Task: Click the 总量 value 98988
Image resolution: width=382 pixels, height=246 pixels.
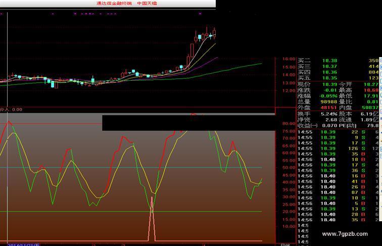Action: point(328,102)
